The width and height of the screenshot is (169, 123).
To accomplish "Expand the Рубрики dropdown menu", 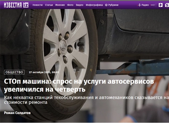I will pyautogui.click(x=112, y=5).
